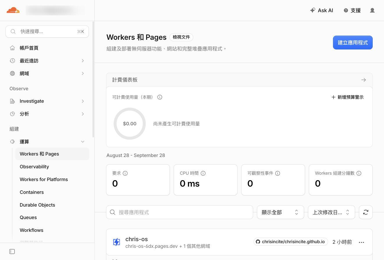This screenshot has width=384, height=260.
Task: Click the refresh list icon
Action: click(x=366, y=212)
